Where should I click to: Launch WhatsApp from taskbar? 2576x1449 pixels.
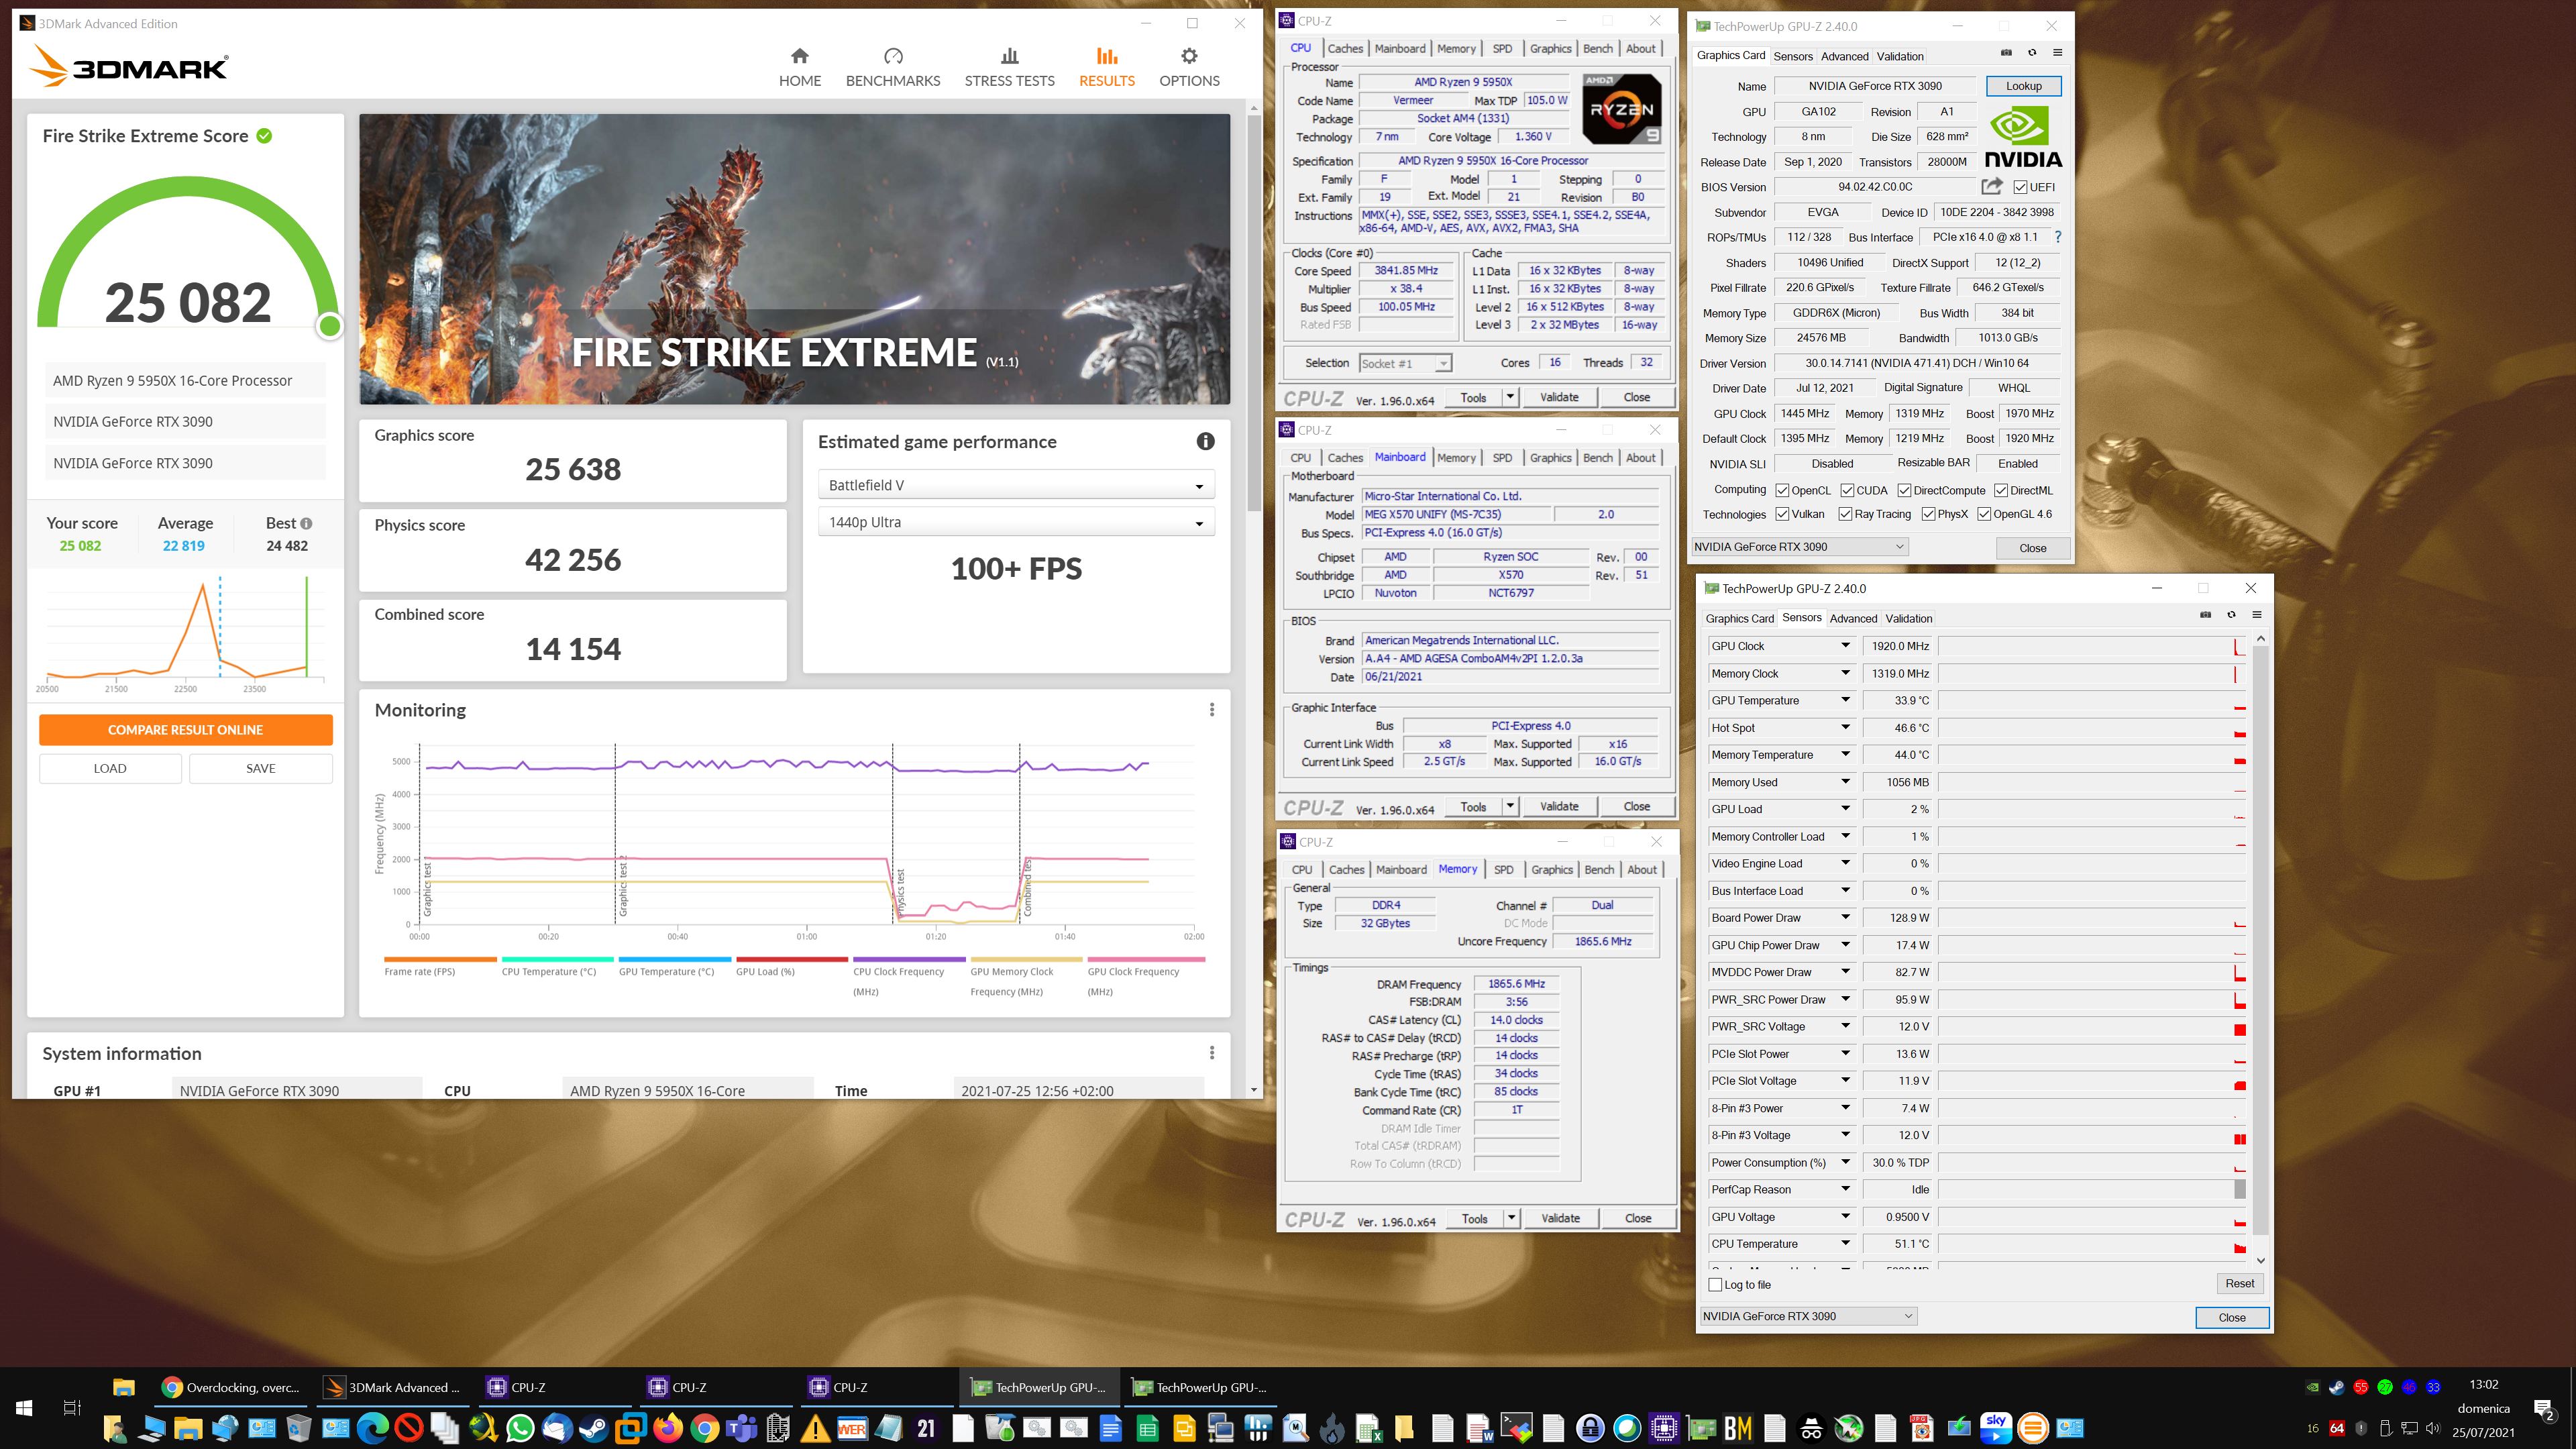520,1428
